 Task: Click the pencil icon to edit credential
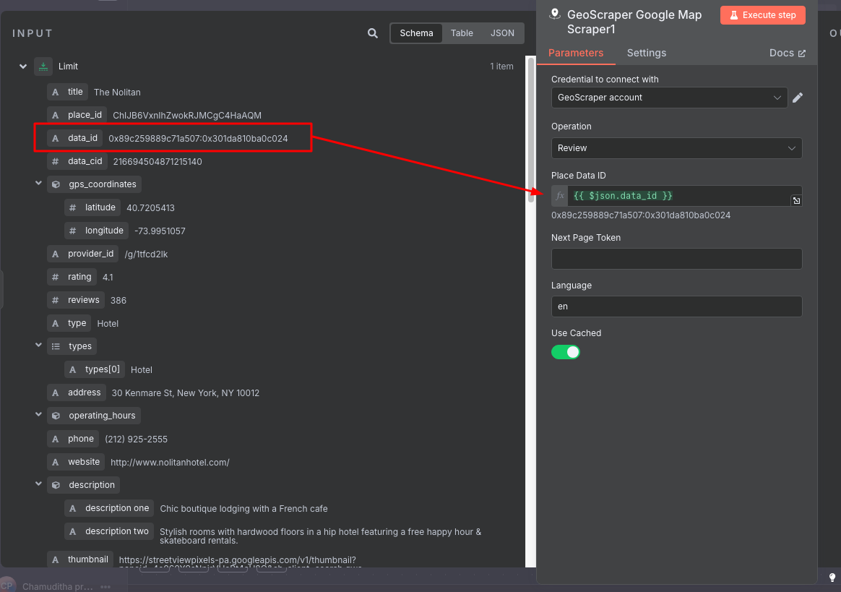click(798, 98)
